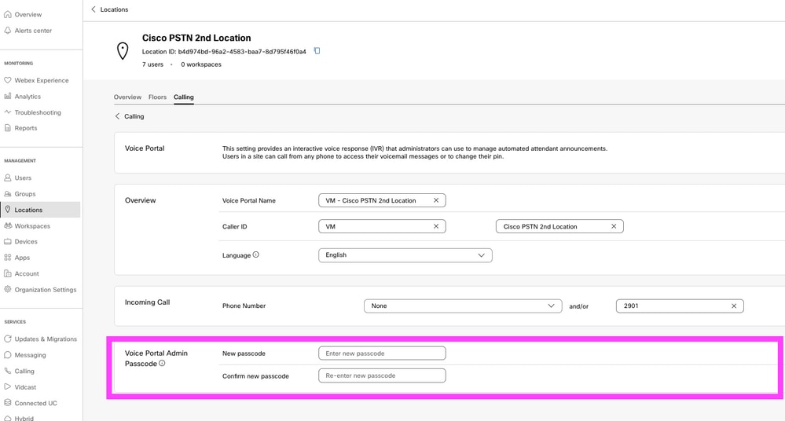785x421 pixels.
Task: Copy the Location ID to clipboard
Action: [x=317, y=51]
